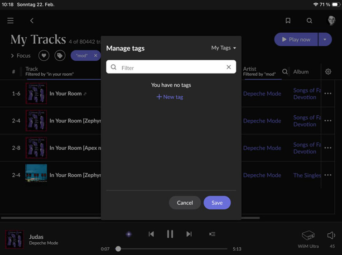
Task: Expand the Focus section chevron
Action: click(x=13, y=56)
